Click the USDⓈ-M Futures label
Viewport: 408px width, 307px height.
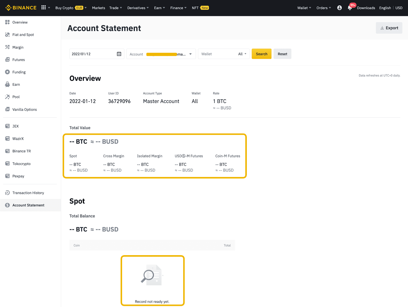189,156
